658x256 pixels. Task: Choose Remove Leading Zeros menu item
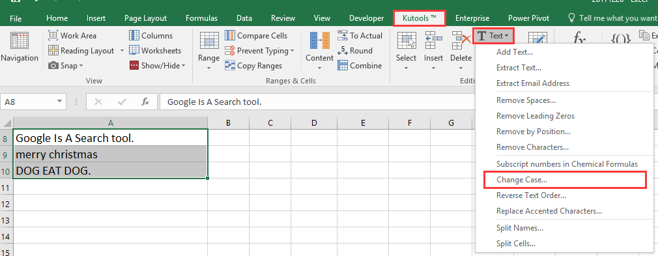pos(564,116)
